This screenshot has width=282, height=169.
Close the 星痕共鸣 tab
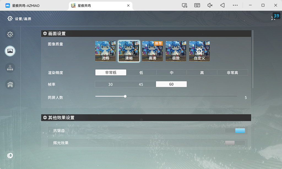[128, 5]
